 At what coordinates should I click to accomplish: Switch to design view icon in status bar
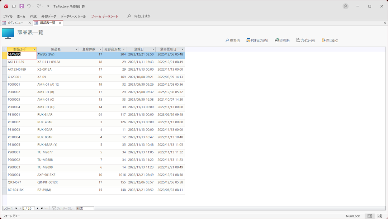(x=380, y=216)
